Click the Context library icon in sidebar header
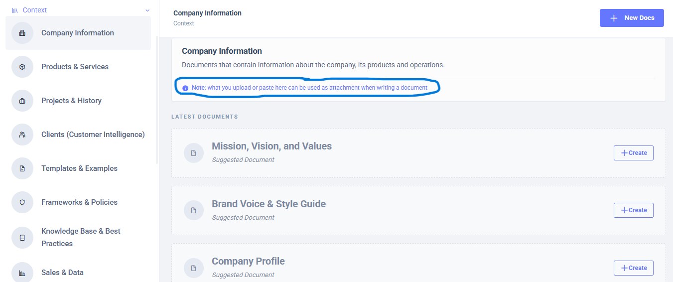Image resolution: width=673 pixels, height=282 pixels. tap(15, 10)
